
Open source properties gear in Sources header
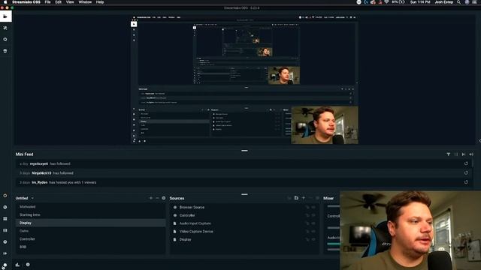[317, 198]
